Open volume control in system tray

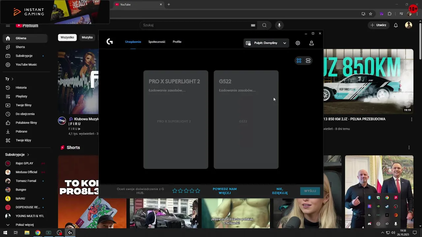click(393, 233)
